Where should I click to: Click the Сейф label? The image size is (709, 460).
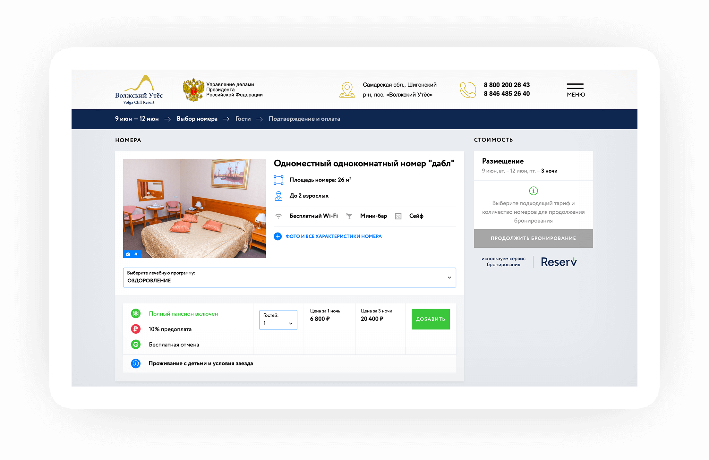click(416, 216)
